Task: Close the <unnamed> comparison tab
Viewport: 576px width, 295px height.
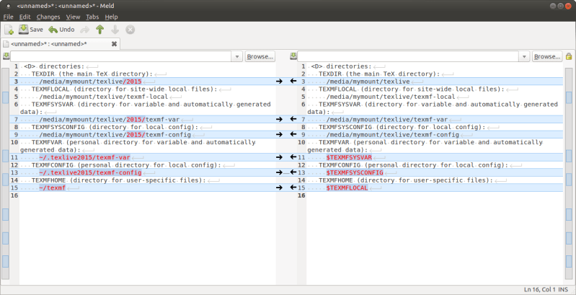Action: pos(114,44)
